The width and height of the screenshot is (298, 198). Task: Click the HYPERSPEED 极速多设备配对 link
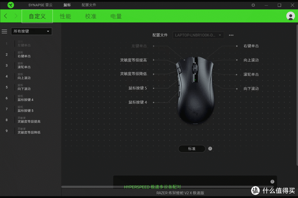(x=152, y=187)
